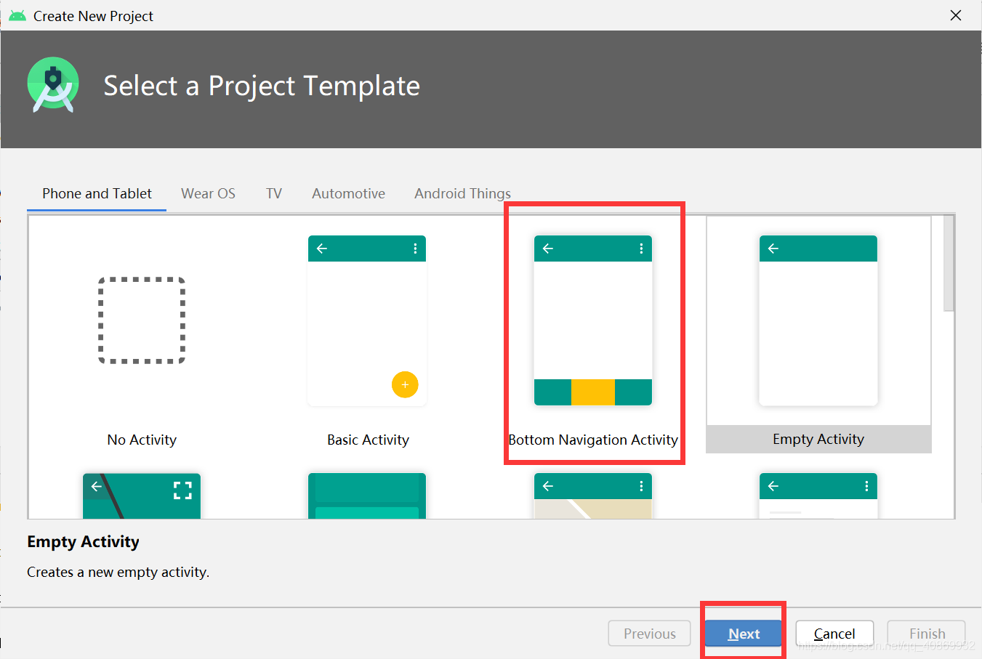This screenshot has width=982, height=659.
Task: Click the yellow bottom nav tab in preview
Action: click(593, 392)
